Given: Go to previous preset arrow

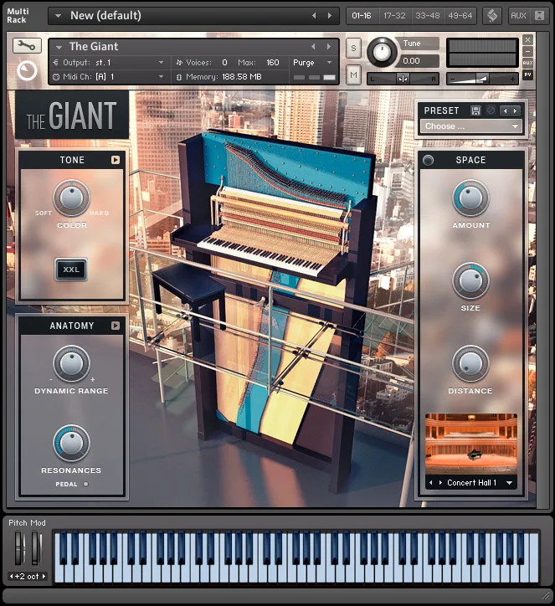Looking at the screenshot, I should 505,111.
